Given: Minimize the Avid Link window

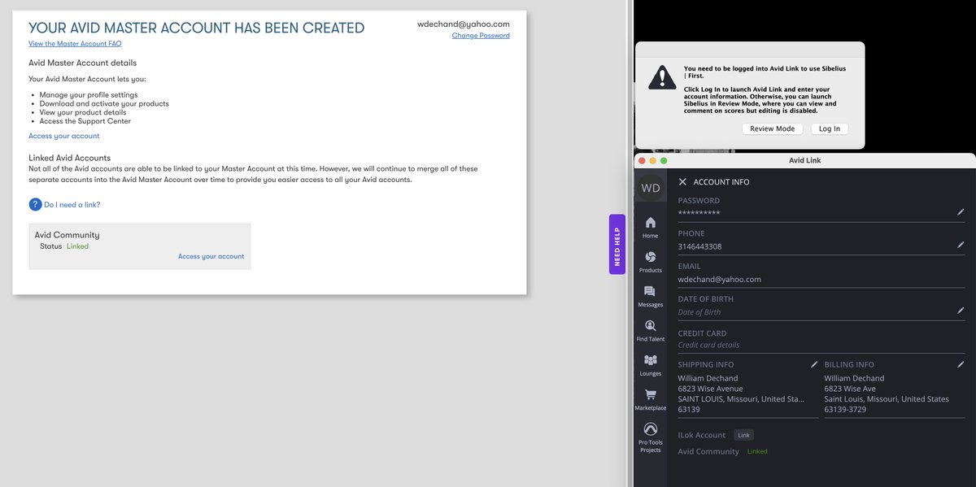Looking at the screenshot, I should coord(652,160).
